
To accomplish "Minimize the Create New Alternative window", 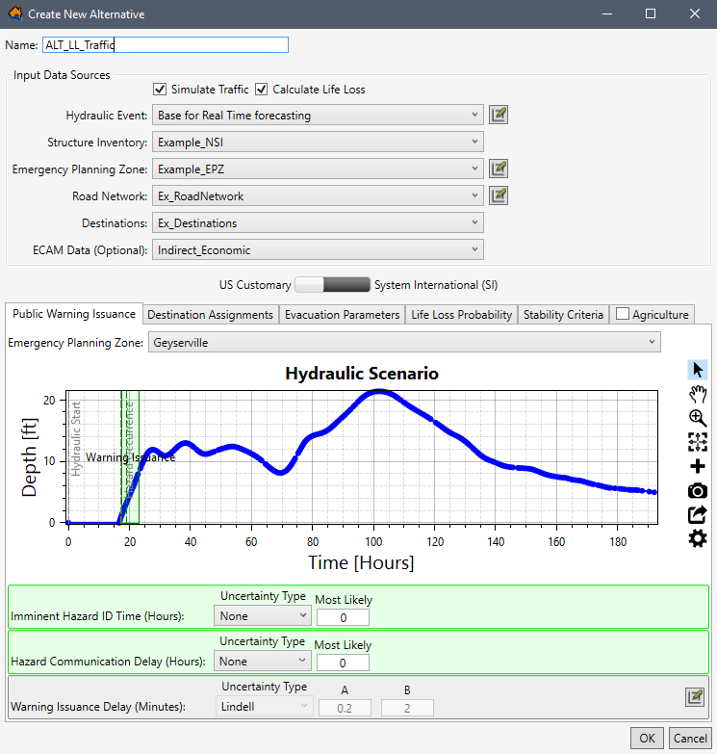I will [x=607, y=13].
